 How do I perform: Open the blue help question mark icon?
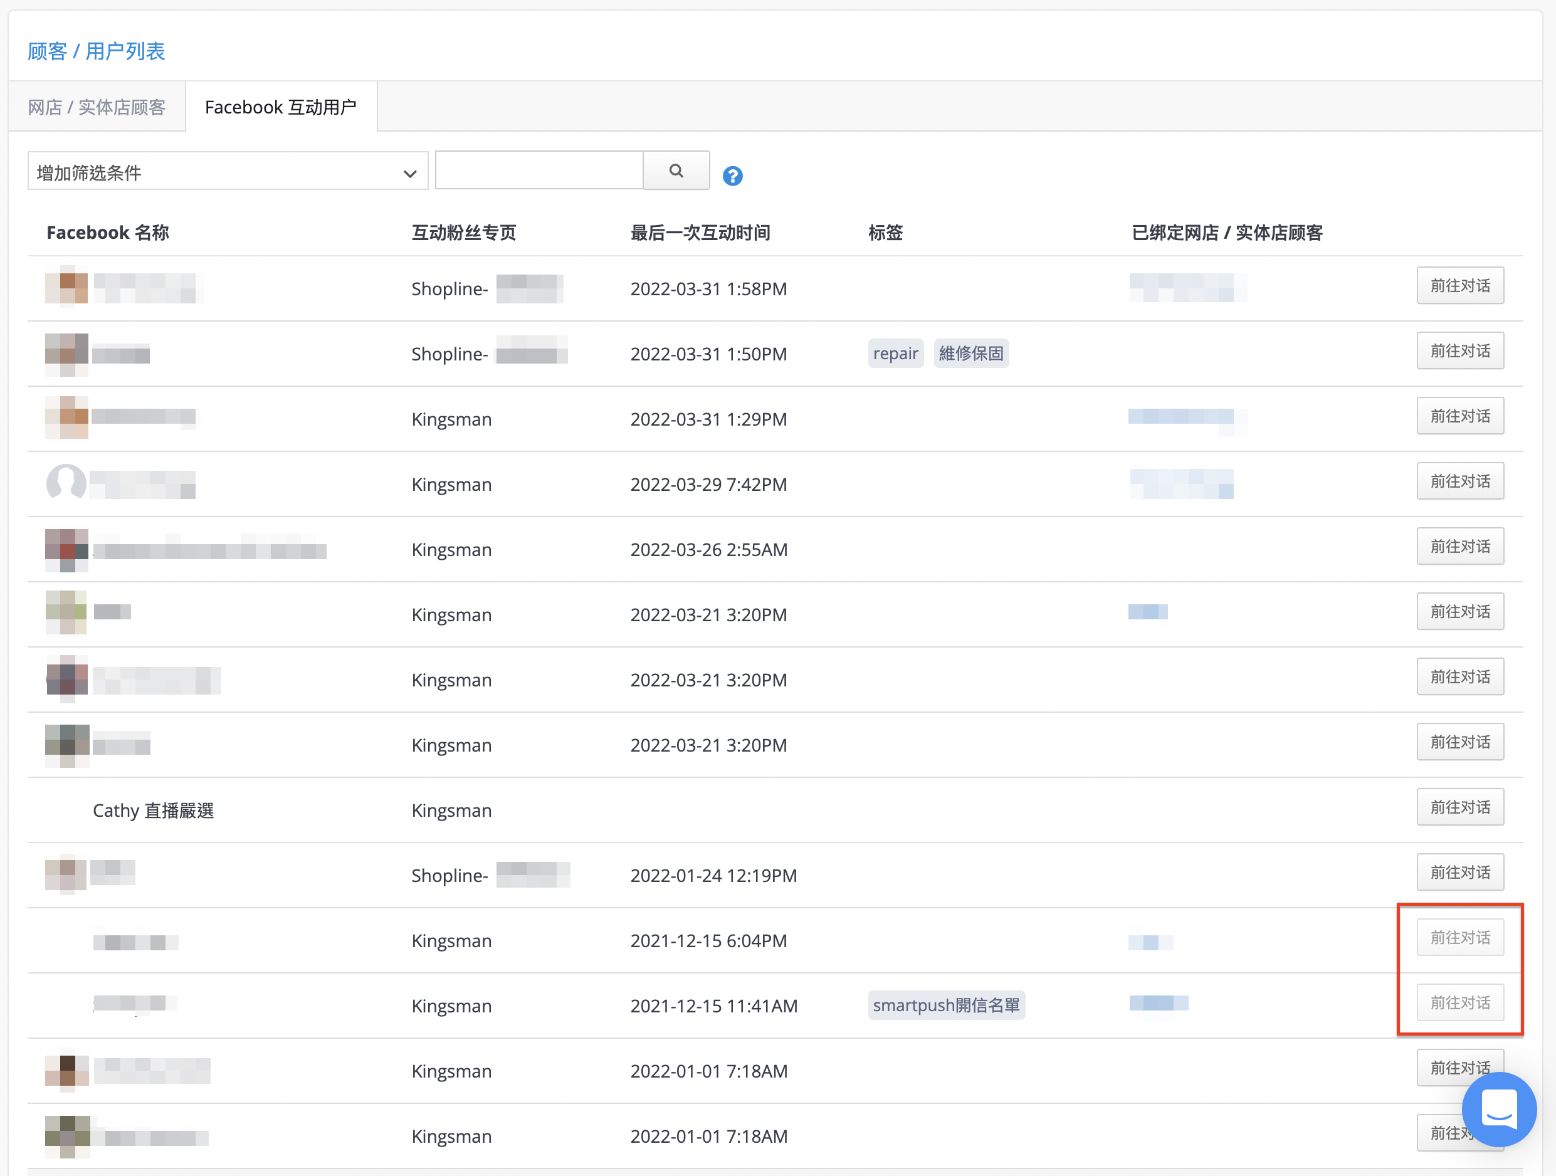(x=732, y=176)
